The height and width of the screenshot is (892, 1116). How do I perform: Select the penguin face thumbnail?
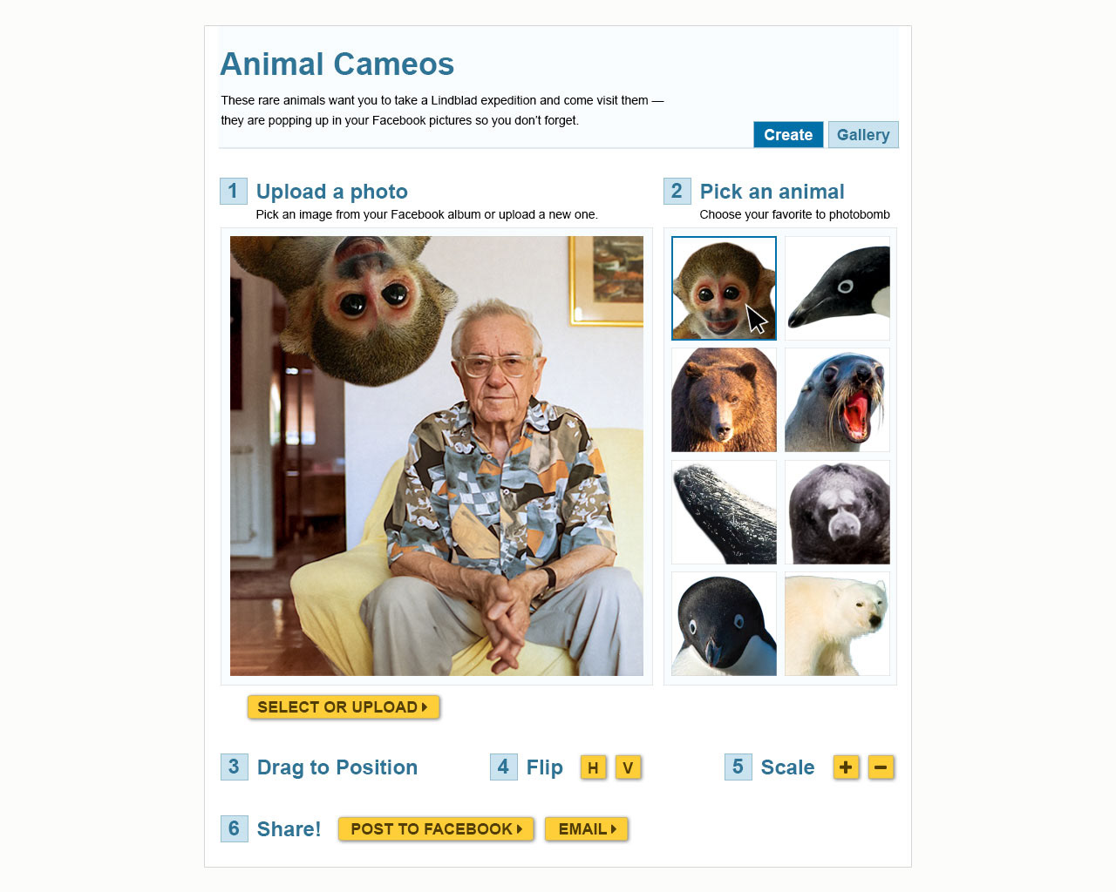pos(724,624)
